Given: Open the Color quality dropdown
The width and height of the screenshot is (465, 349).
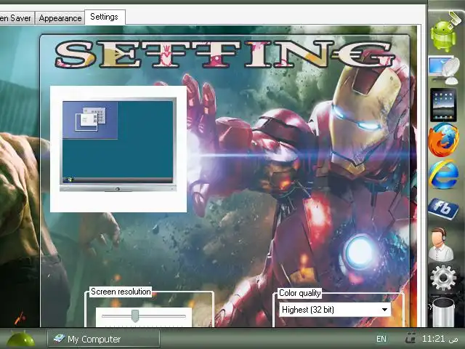Looking at the screenshot, I should [x=335, y=310].
